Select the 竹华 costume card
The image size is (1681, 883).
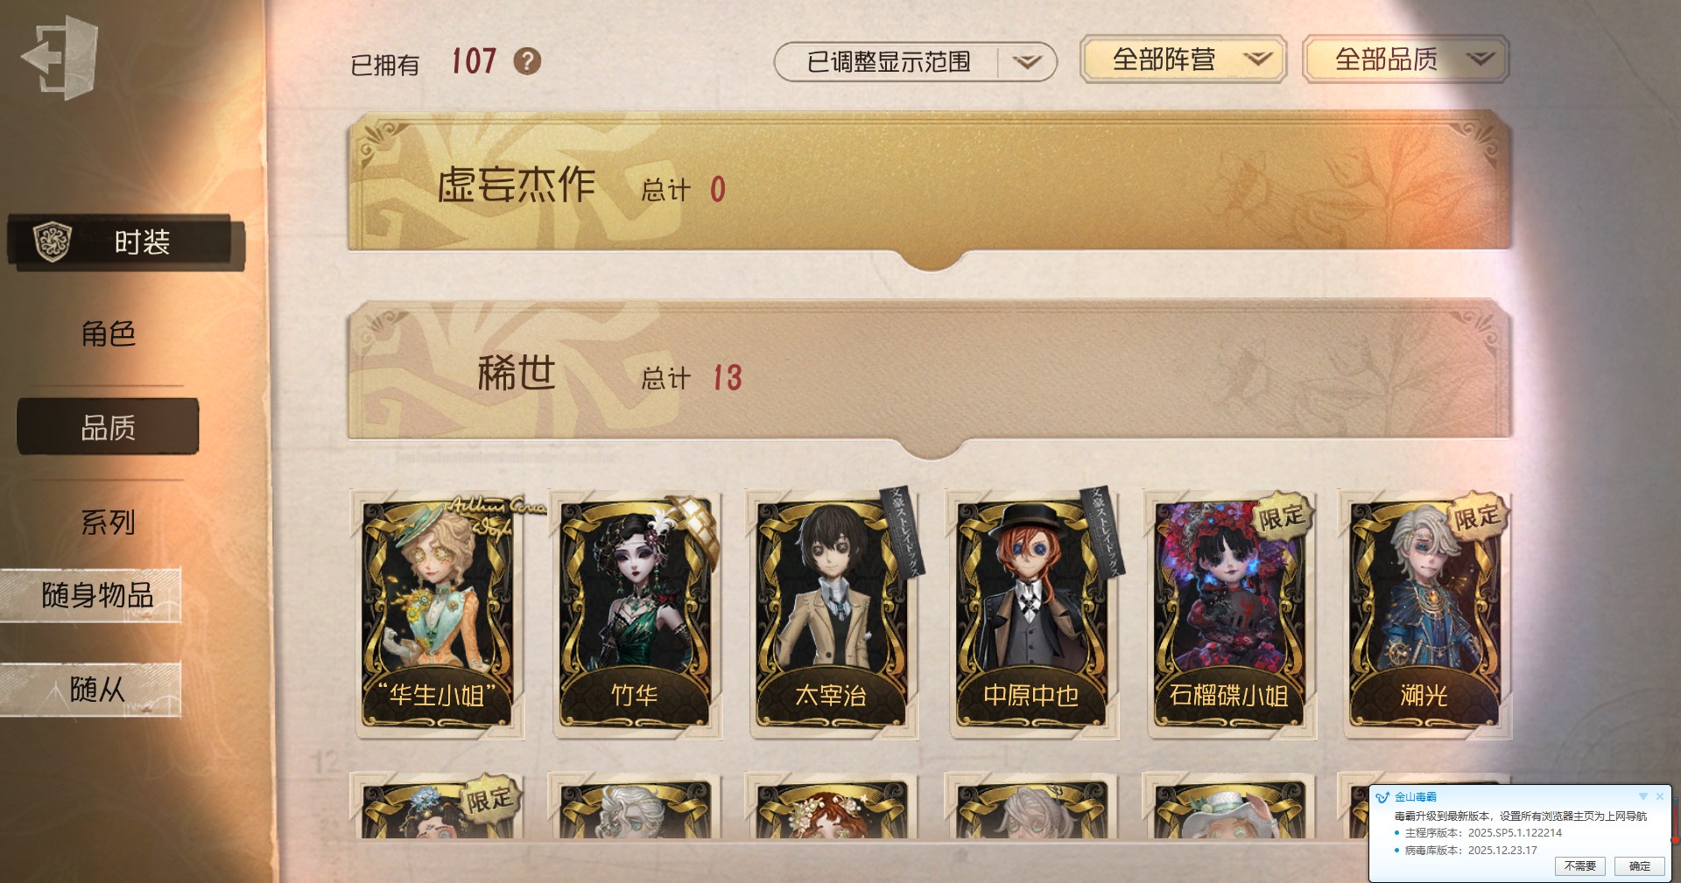point(637,614)
